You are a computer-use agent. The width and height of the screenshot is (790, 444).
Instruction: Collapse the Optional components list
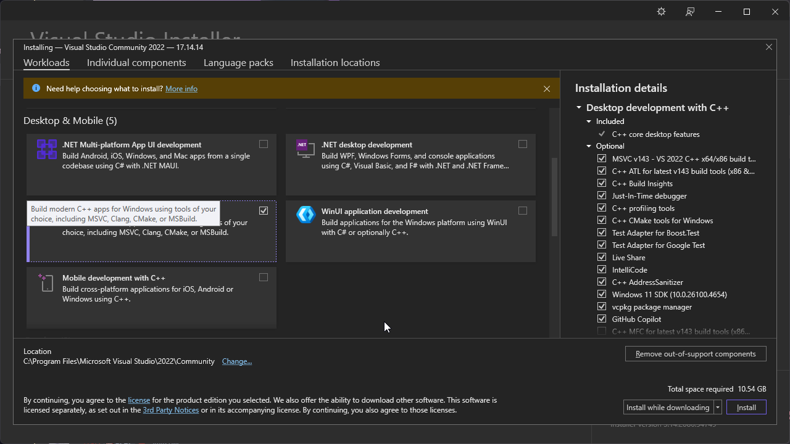tap(589, 146)
